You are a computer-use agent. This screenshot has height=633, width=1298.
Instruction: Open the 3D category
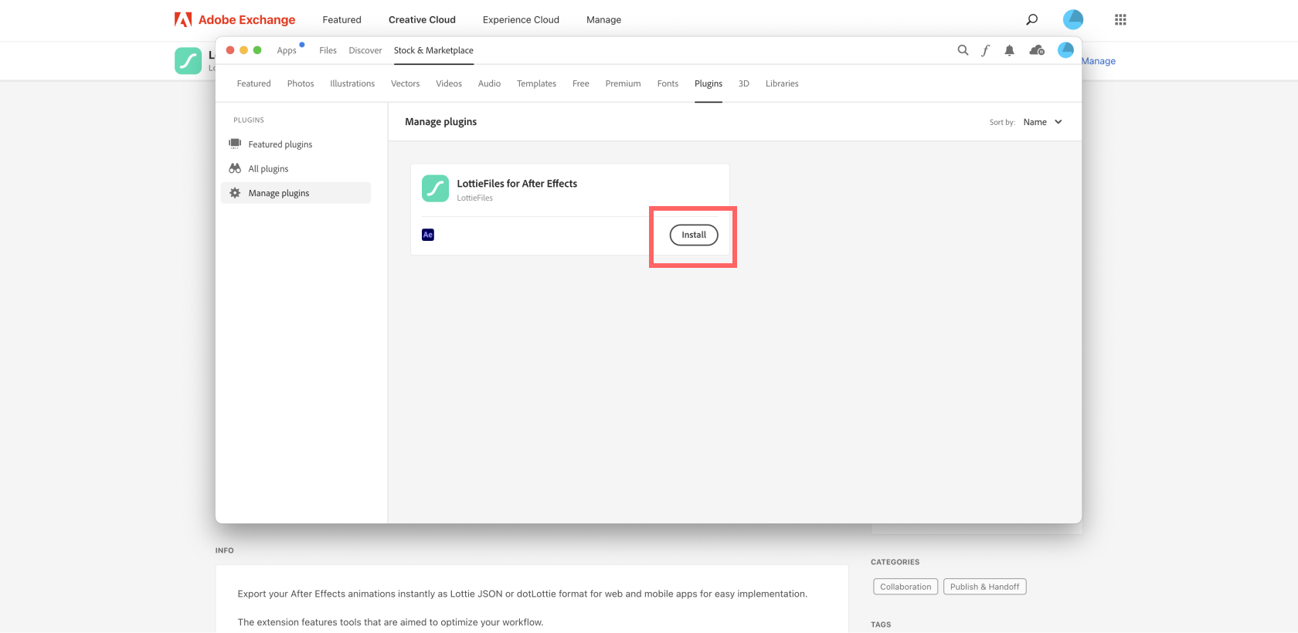(x=744, y=83)
